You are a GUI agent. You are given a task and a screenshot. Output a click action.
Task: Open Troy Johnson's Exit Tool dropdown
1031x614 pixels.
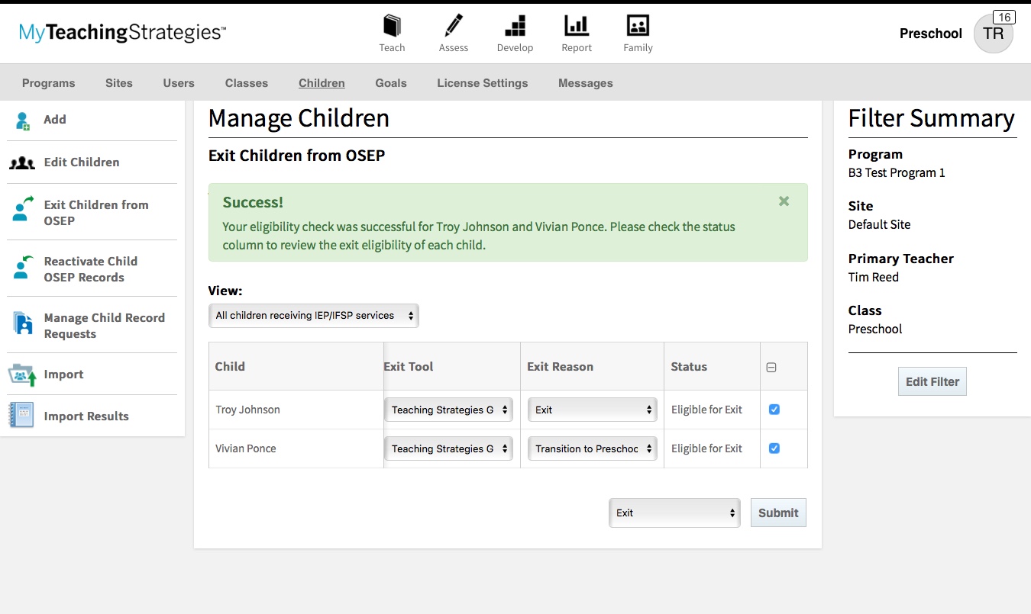pos(448,409)
